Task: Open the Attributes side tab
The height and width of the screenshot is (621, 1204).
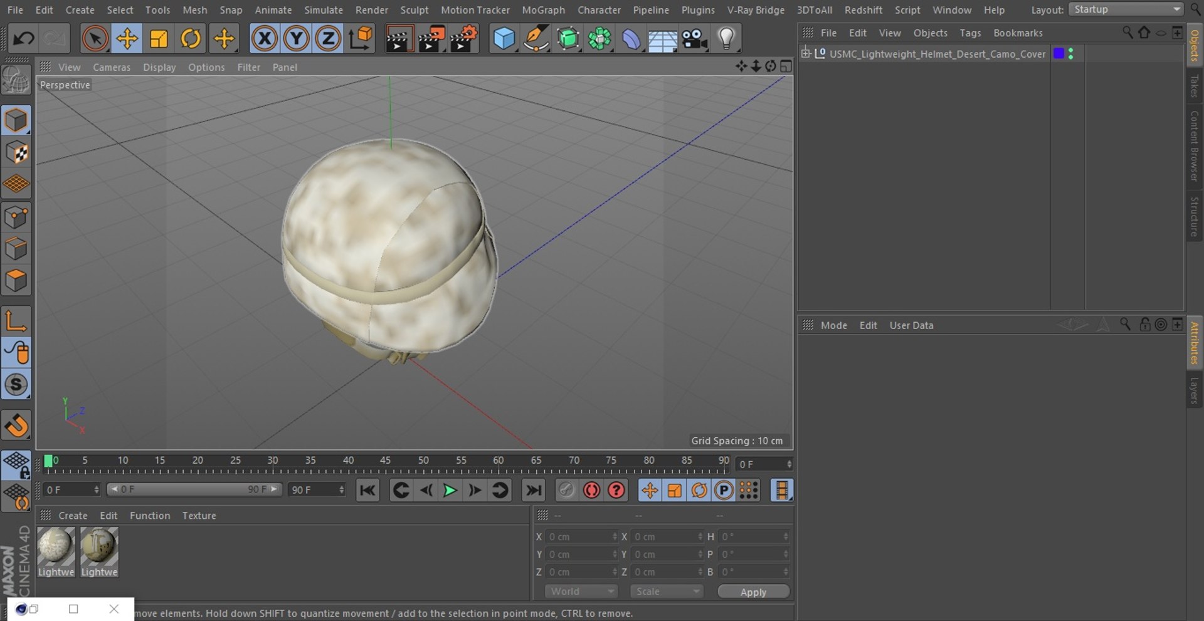Action: [x=1194, y=343]
